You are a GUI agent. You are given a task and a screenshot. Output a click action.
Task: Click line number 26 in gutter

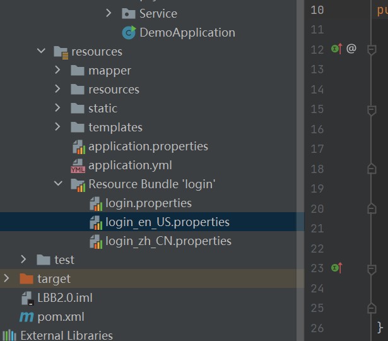(x=317, y=328)
